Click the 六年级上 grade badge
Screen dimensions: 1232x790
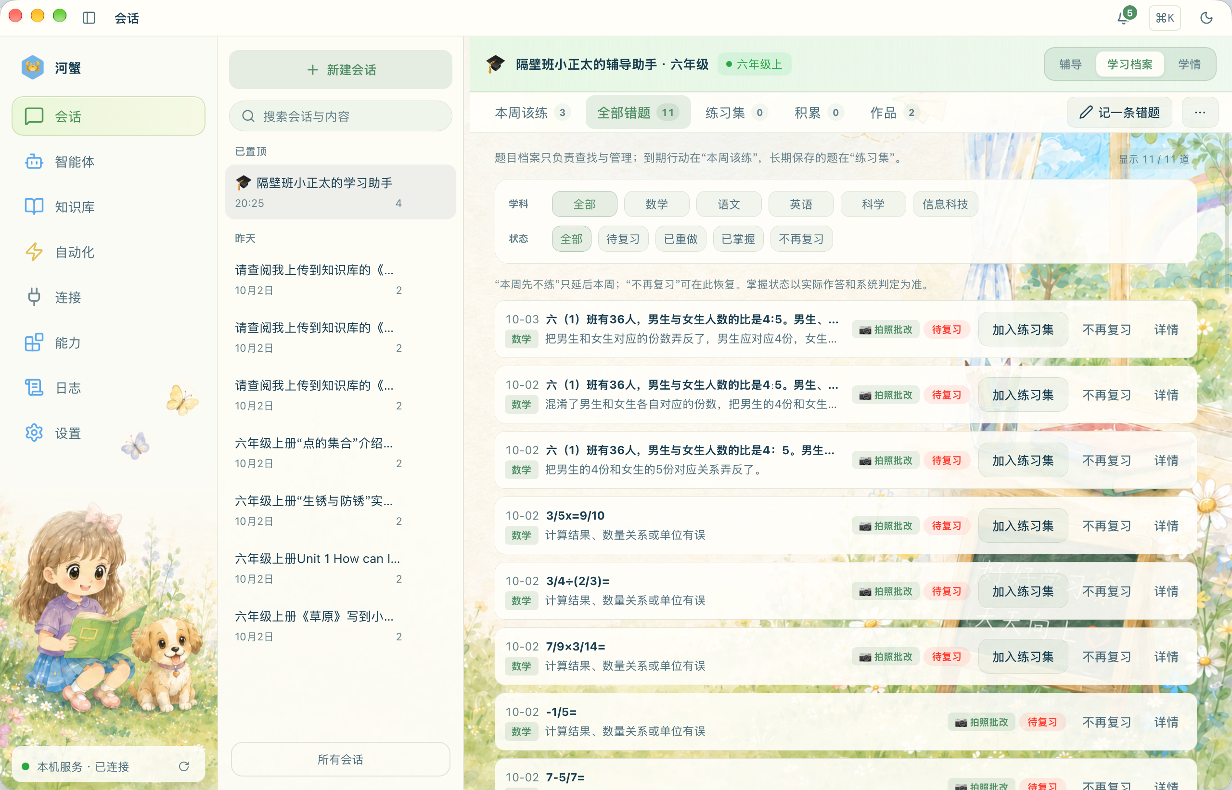click(x=754, y=64)
